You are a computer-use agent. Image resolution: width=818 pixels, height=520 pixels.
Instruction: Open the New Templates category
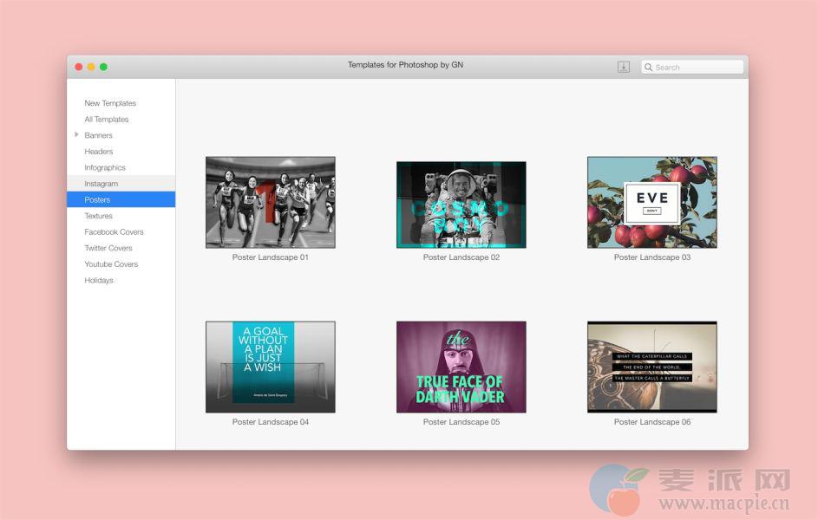click(110, 103)
